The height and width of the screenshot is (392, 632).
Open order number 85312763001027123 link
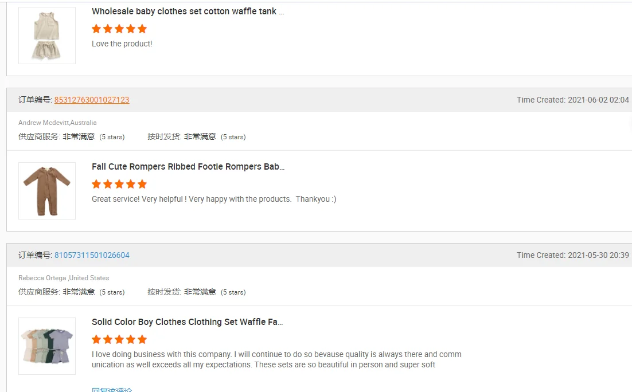pyautogui.click(x=92, y=100)
